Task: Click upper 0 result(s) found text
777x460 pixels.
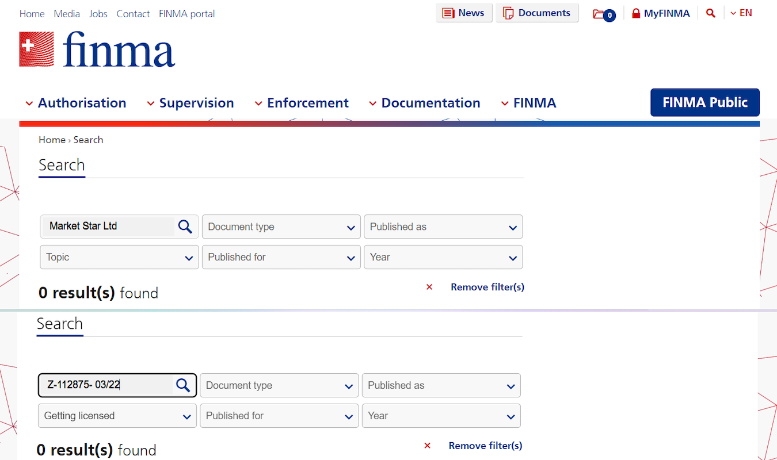Action: pos(98,293)
